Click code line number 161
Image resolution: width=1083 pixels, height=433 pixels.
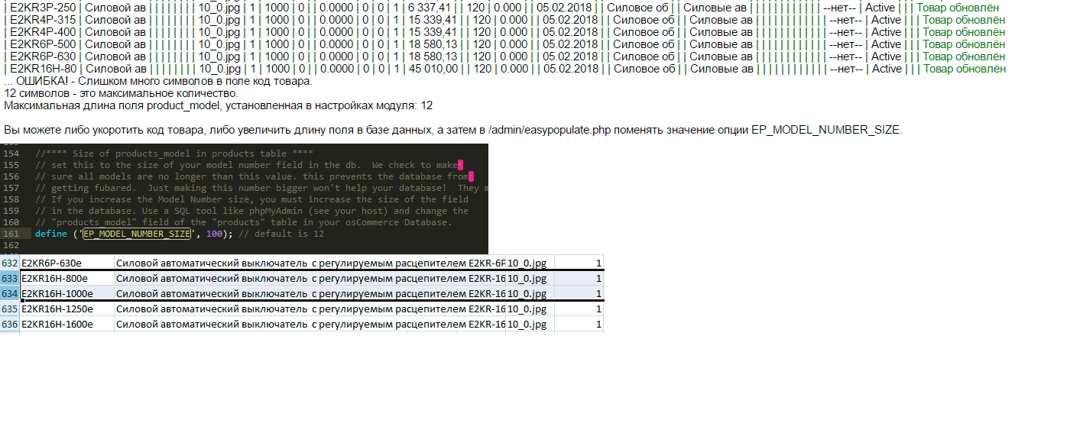coord(10,234)
